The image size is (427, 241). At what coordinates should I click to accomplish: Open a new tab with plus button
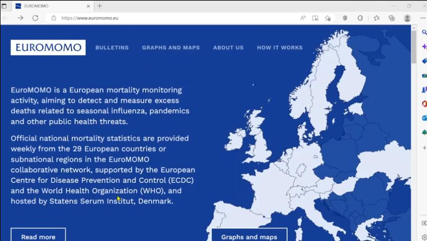[x=99, y=6]
